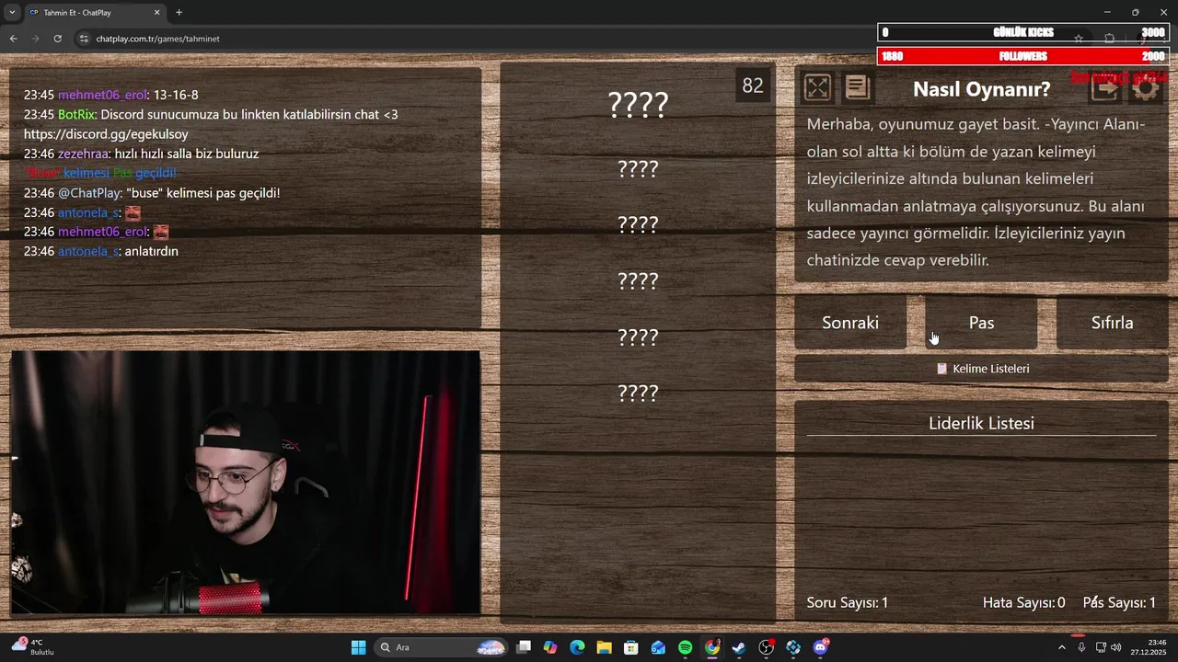Open Microsoft Edge from the taskbar

[577, 647]
